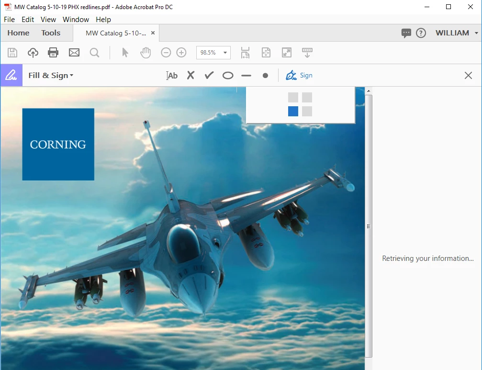Open the WILLIAM account dropdown
The image size is (482, 370).
(456, 33)
